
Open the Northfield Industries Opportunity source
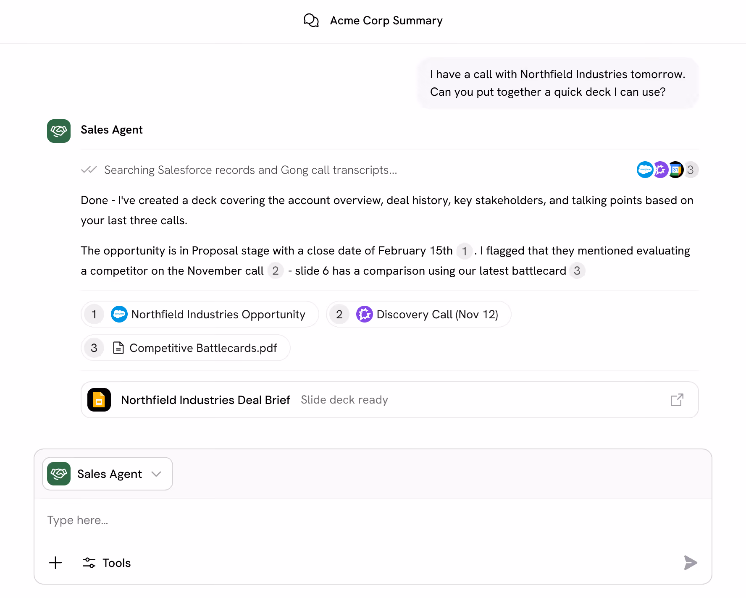point(200,314)
